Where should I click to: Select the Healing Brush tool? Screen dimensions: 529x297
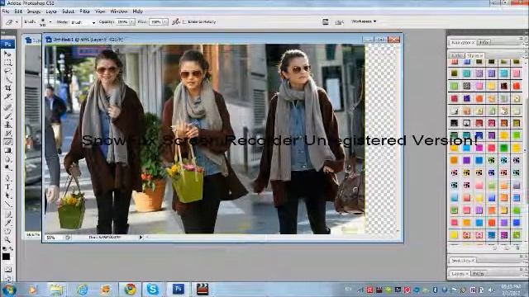tap(7, 107)
